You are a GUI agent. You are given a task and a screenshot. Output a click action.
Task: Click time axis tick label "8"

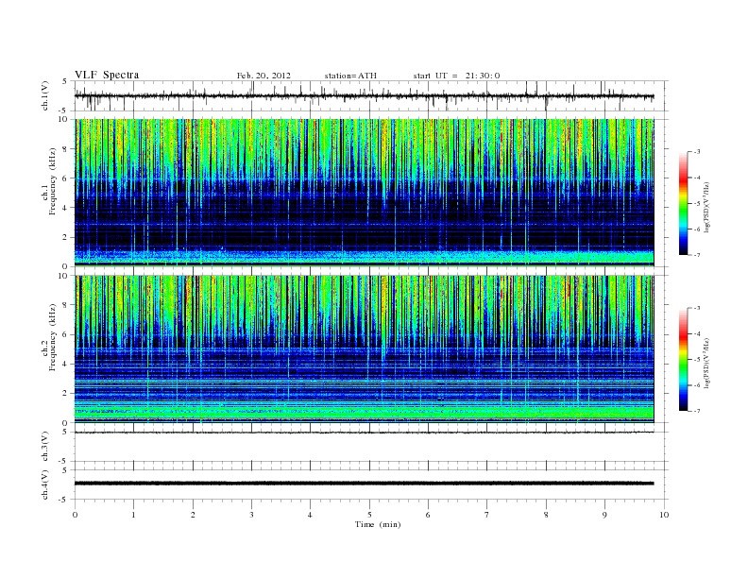(546, 515)
